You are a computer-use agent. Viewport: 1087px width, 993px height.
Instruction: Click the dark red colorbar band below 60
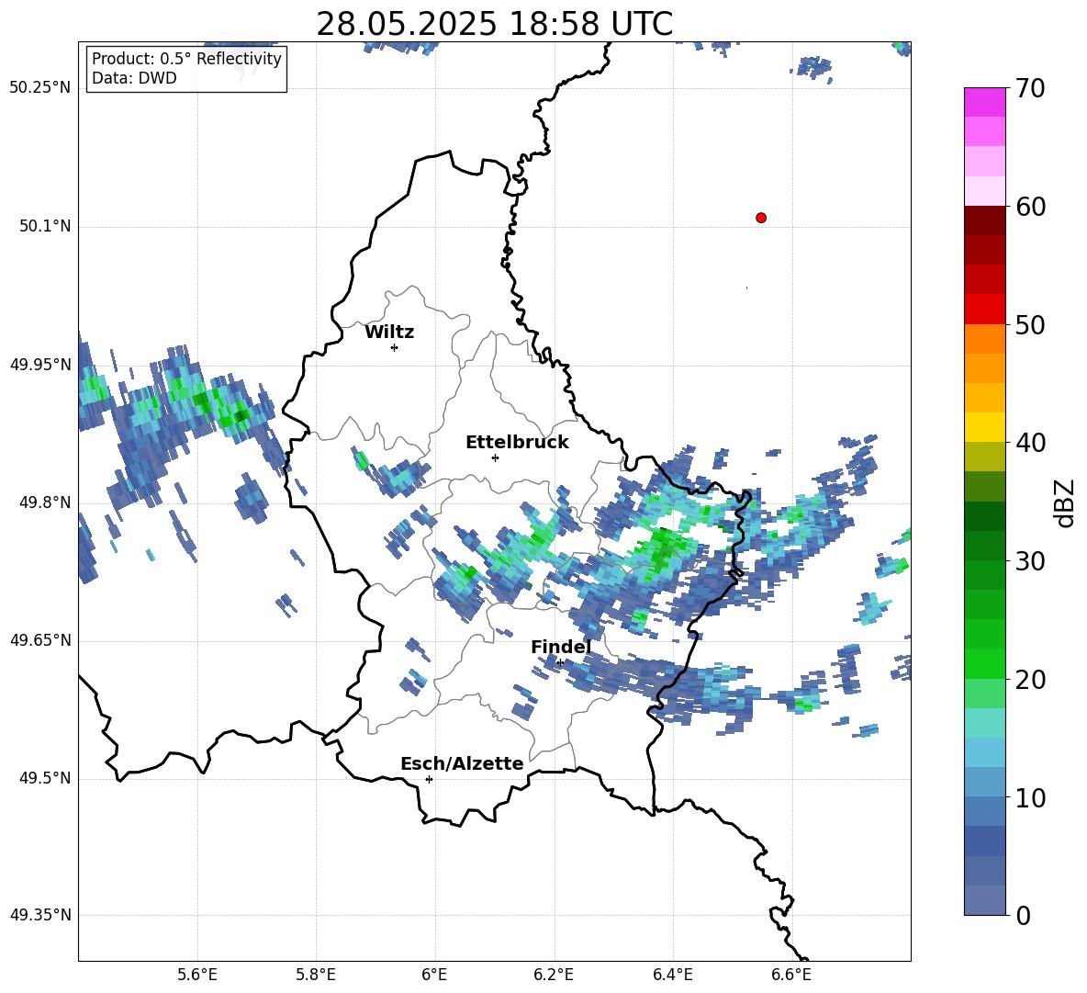pyautogui.click(x=984, y=220)
